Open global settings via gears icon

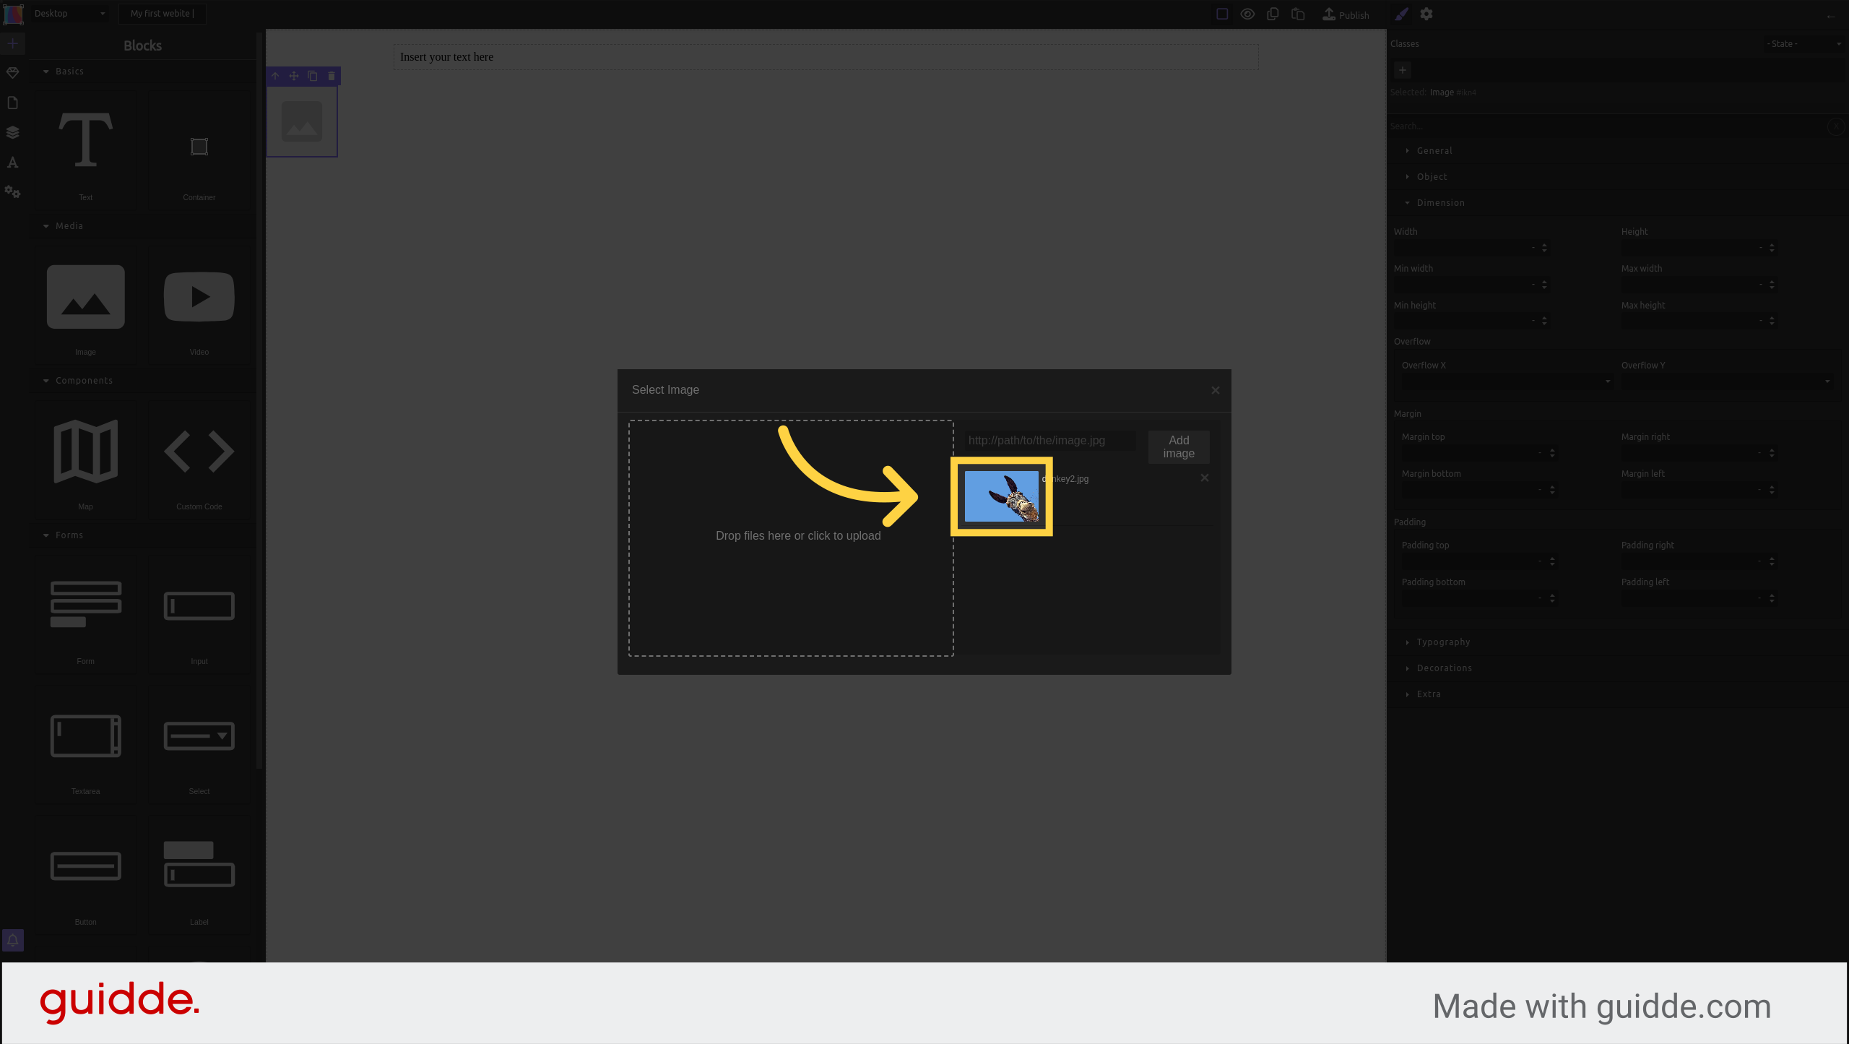(13, 192)
